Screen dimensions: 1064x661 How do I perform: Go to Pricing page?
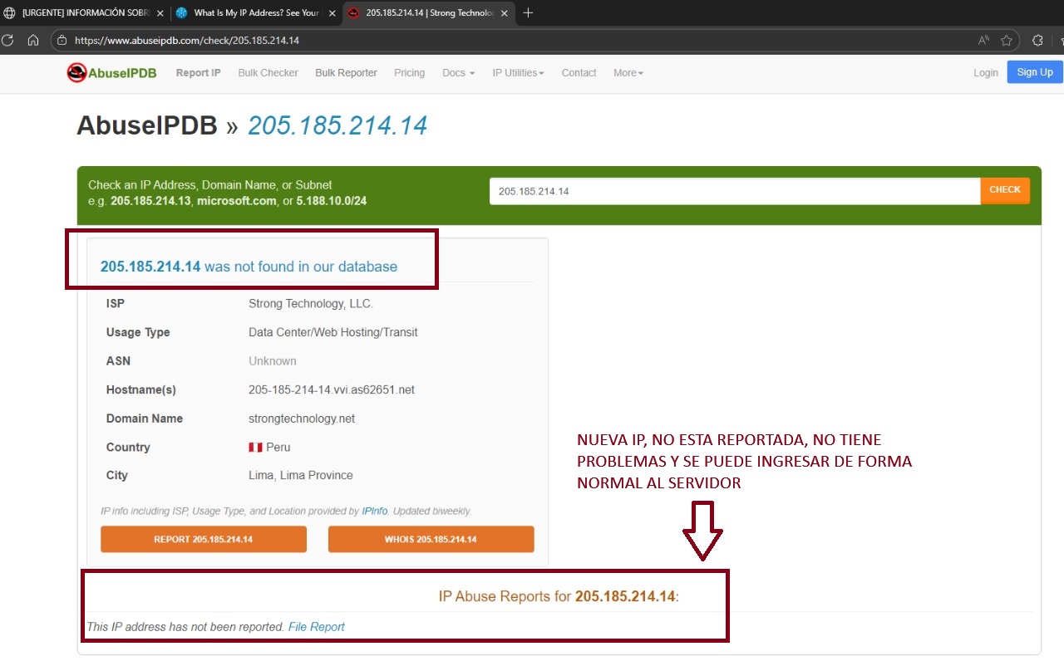pos(409,73)
